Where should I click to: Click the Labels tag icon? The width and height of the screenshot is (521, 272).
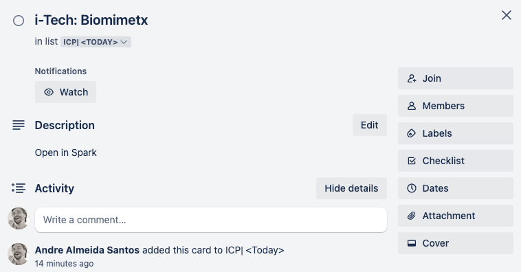[411, 133]
